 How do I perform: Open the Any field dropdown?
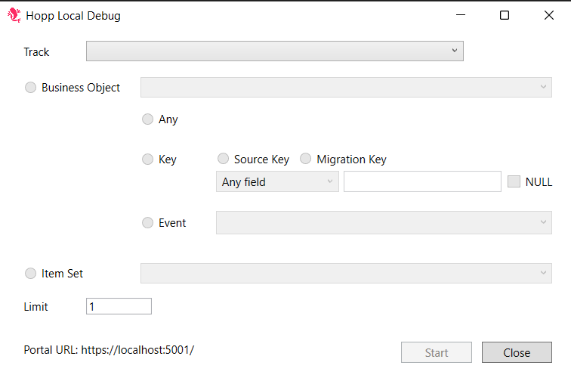277,181
